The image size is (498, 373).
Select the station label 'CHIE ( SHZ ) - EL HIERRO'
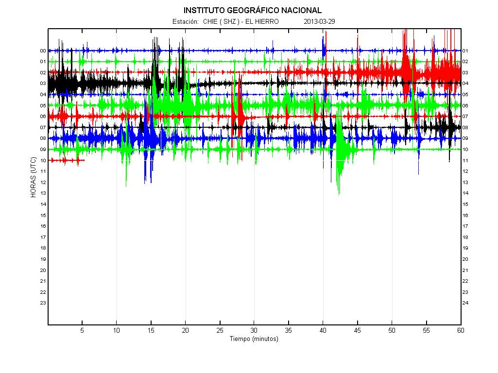pyautogui.click(x=240, y=21)
